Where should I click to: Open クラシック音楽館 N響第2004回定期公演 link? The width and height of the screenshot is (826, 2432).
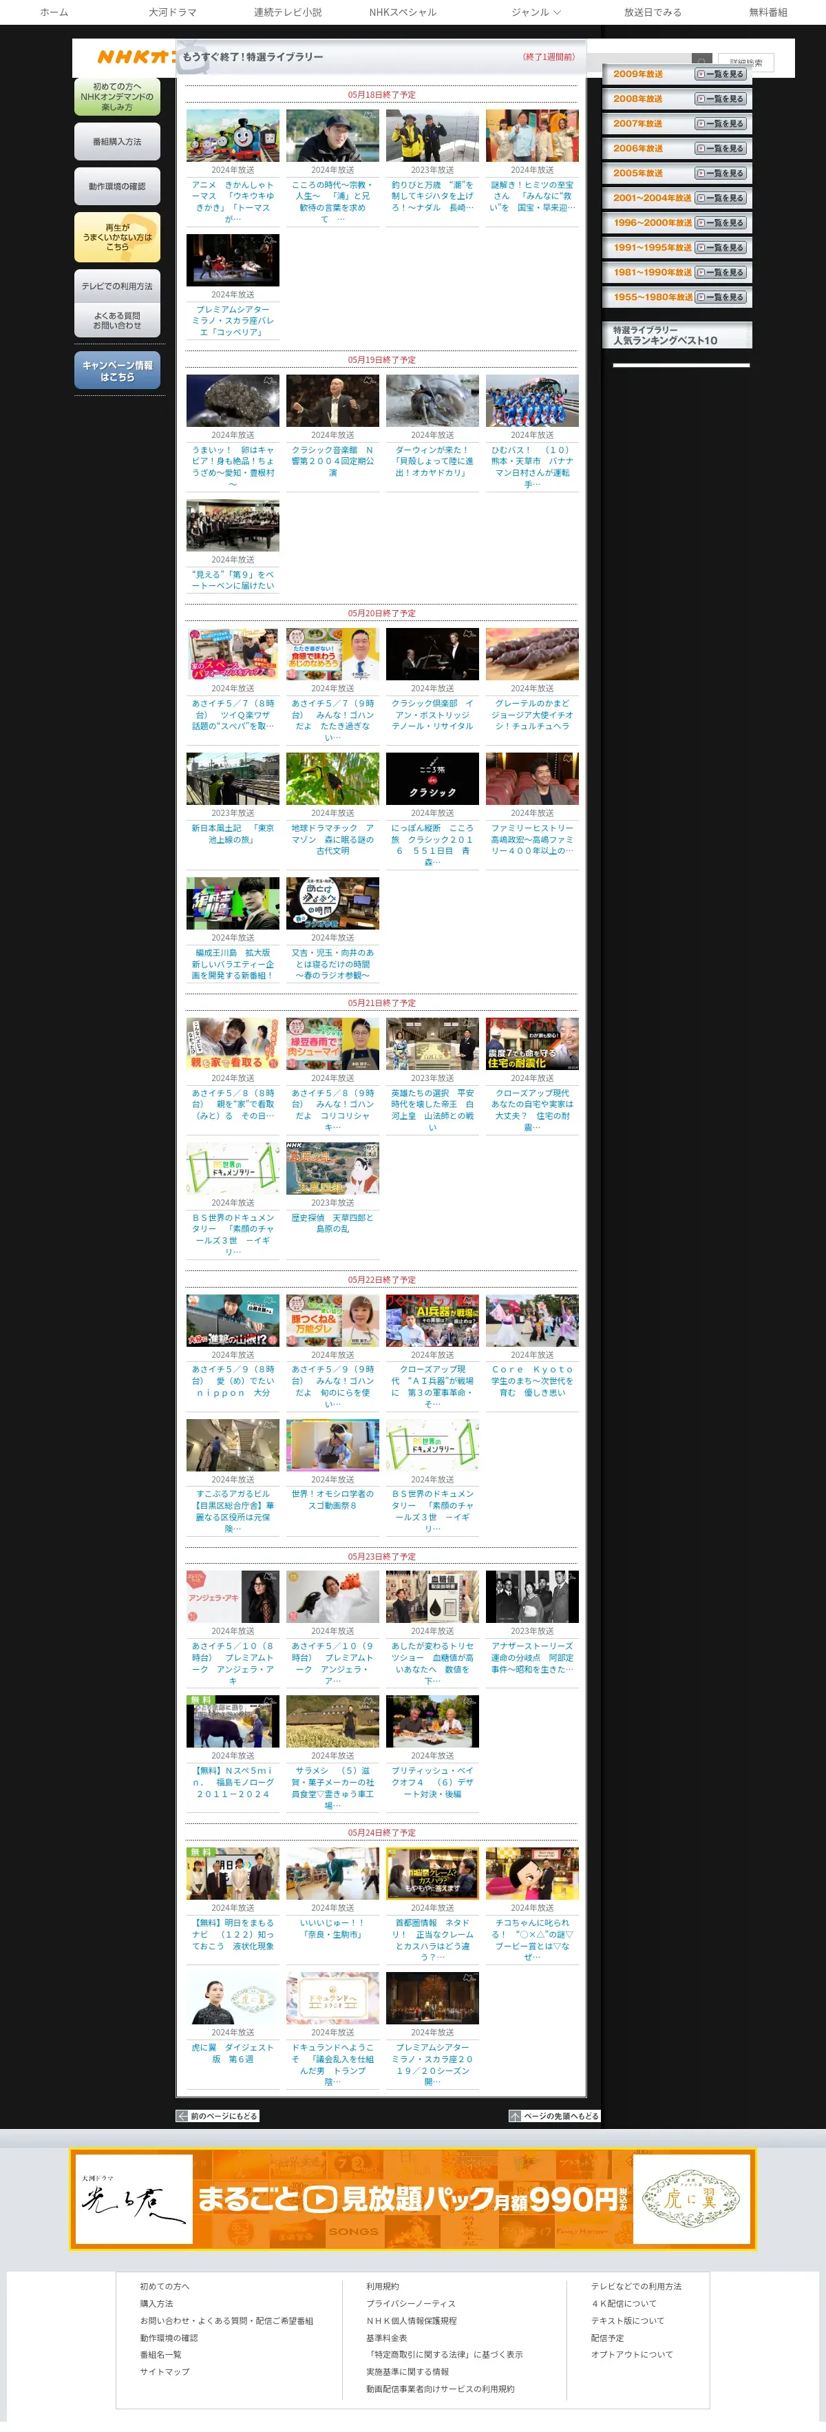(333, 461)
